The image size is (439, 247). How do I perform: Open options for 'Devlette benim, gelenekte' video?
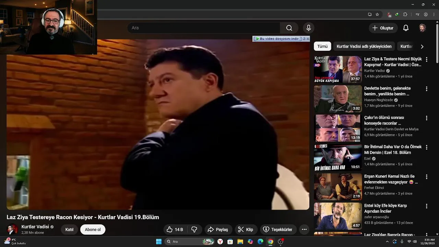coord(427,89)
